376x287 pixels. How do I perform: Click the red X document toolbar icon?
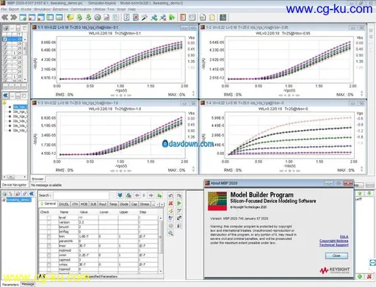(x=136, y=17)
